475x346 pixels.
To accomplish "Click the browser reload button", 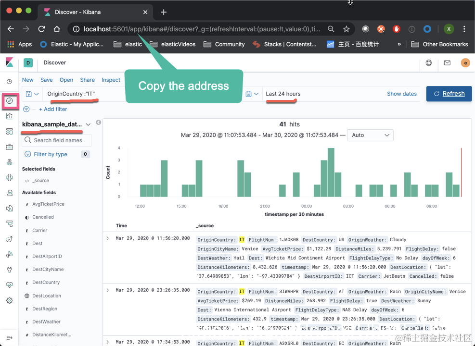I will coord(41,29).
